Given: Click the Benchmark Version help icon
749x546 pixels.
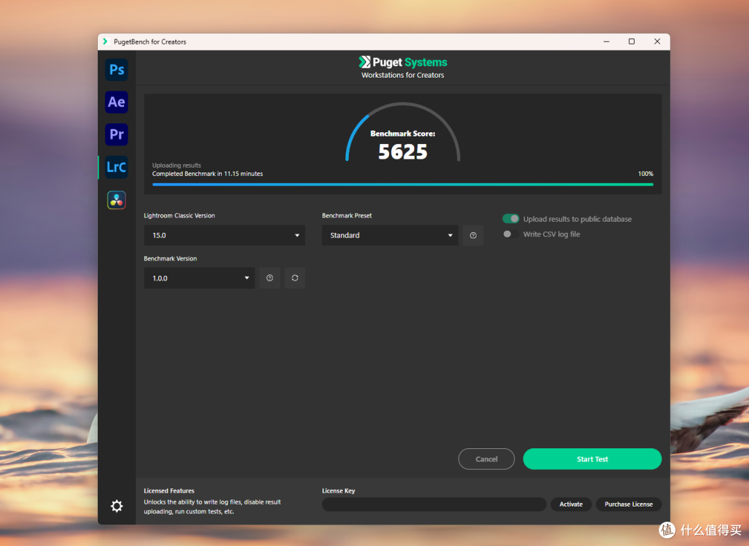Looking at the screenshot, I should pos(269,278).
